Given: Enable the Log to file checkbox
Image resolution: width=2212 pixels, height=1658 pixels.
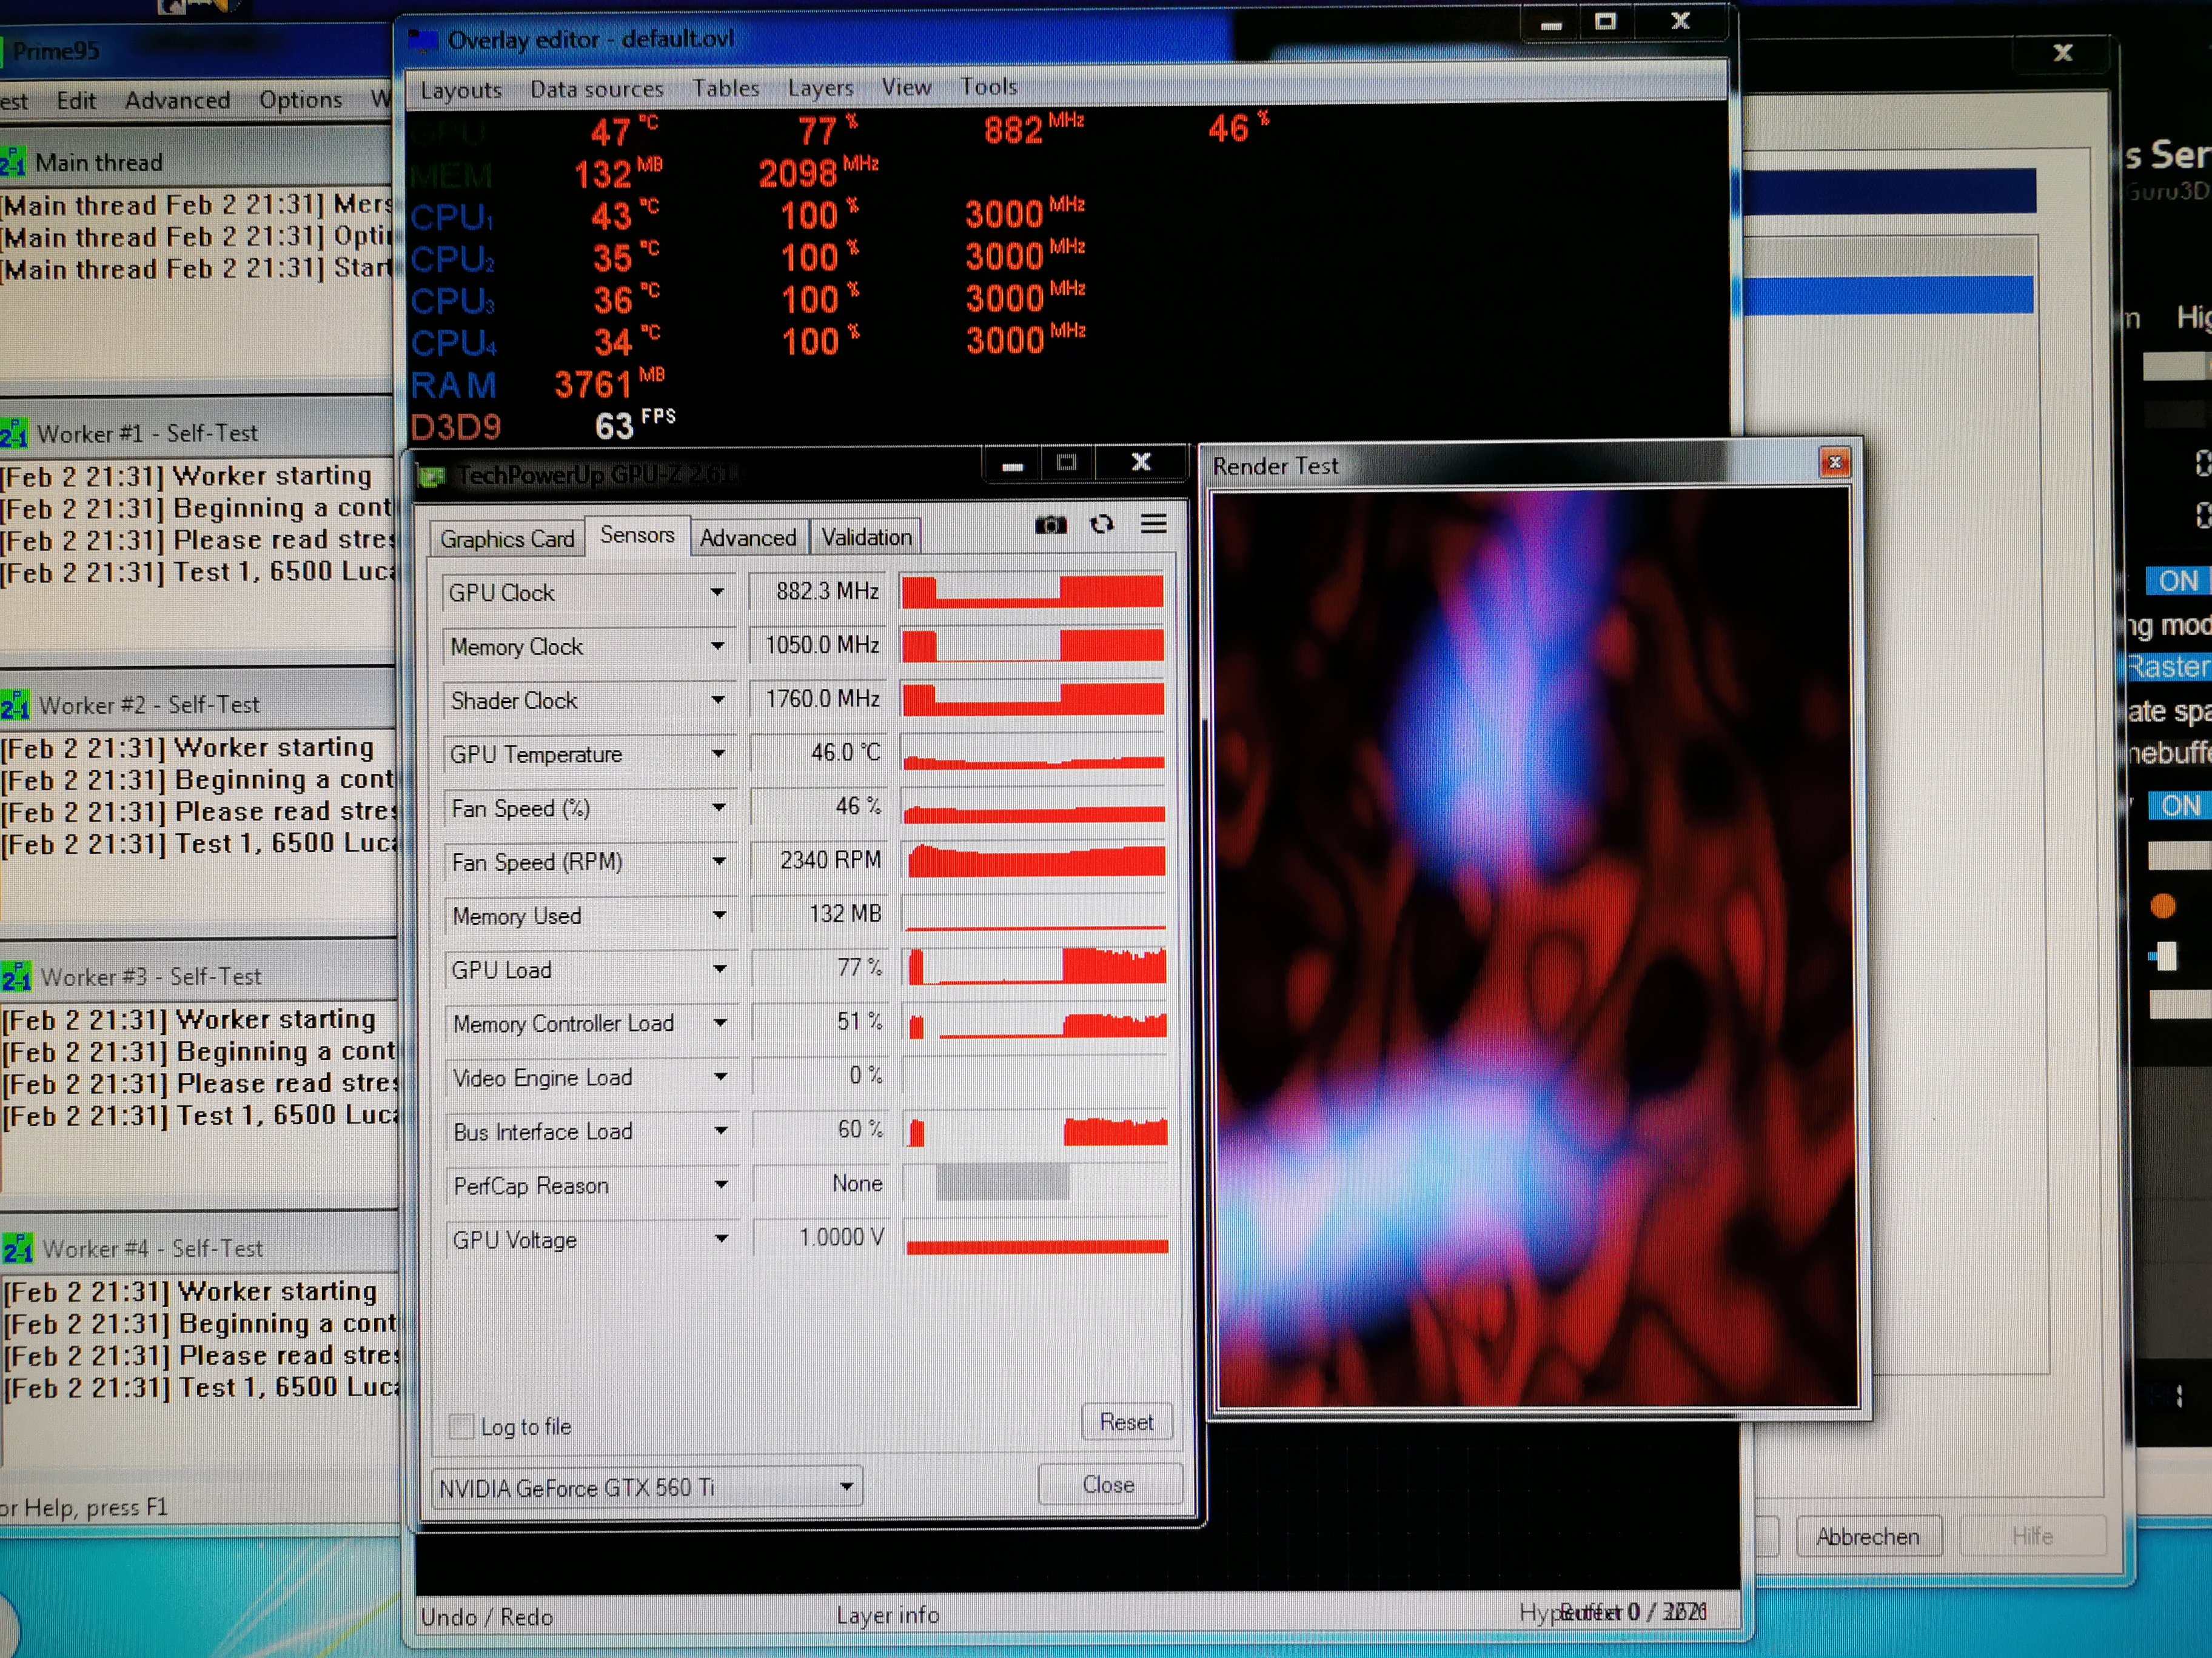Looking at the screenshot, I should (461, 1426).
